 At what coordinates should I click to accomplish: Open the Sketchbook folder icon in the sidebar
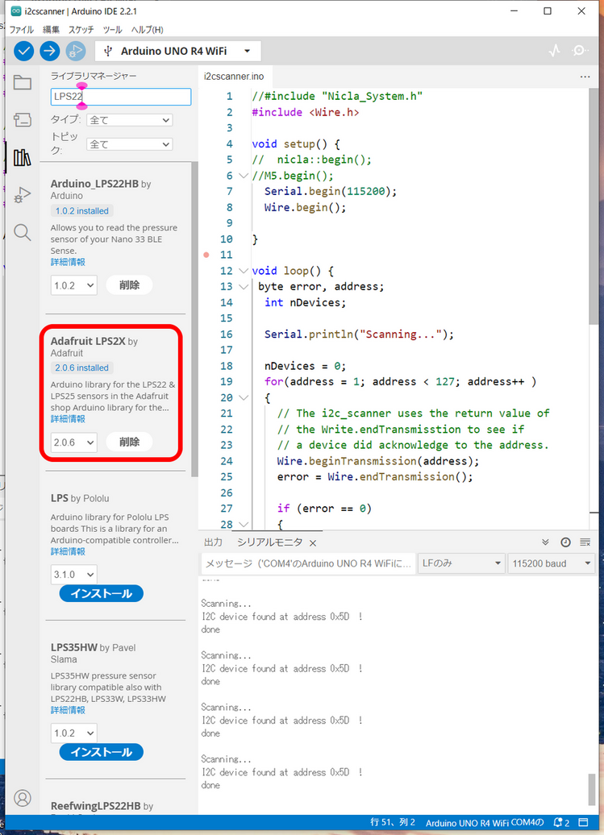pos(23,82)
